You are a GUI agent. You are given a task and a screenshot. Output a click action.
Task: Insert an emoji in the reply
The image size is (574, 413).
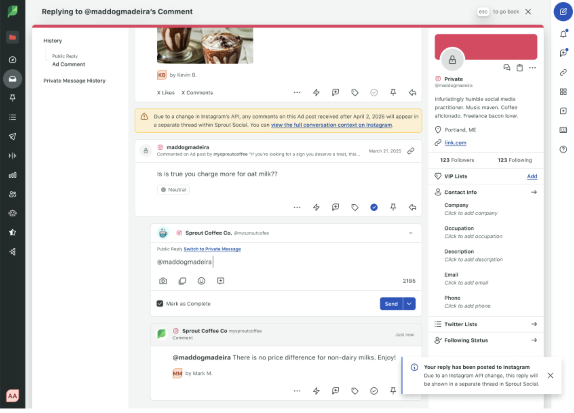202,281
